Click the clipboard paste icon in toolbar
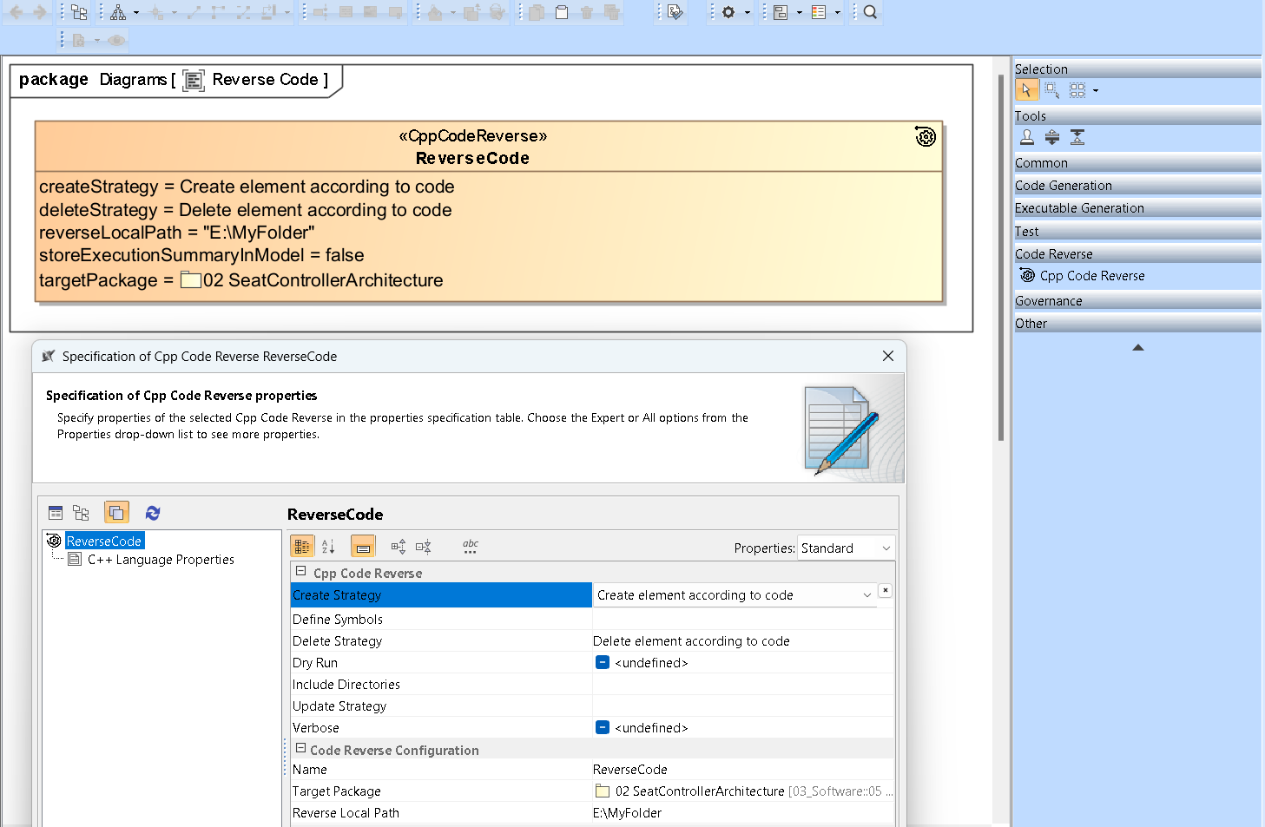The height and width of the screenshot is (827, 1265). tap(562, 12)
